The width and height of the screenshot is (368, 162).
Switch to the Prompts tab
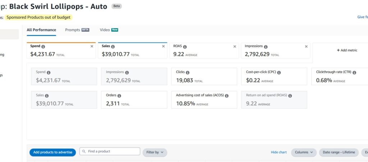[73, 30]
